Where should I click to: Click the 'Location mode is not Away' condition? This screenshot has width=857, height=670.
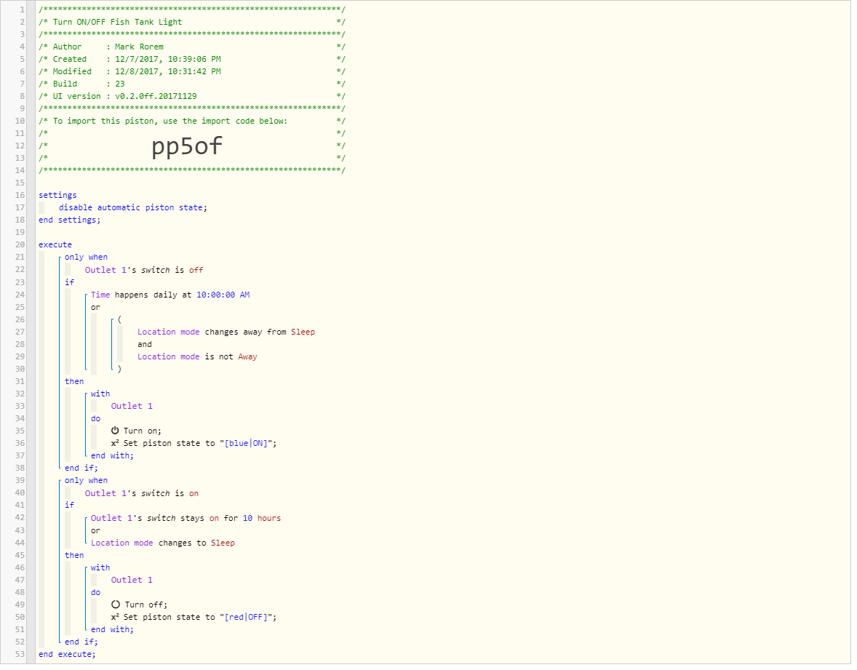pos(197,356)
